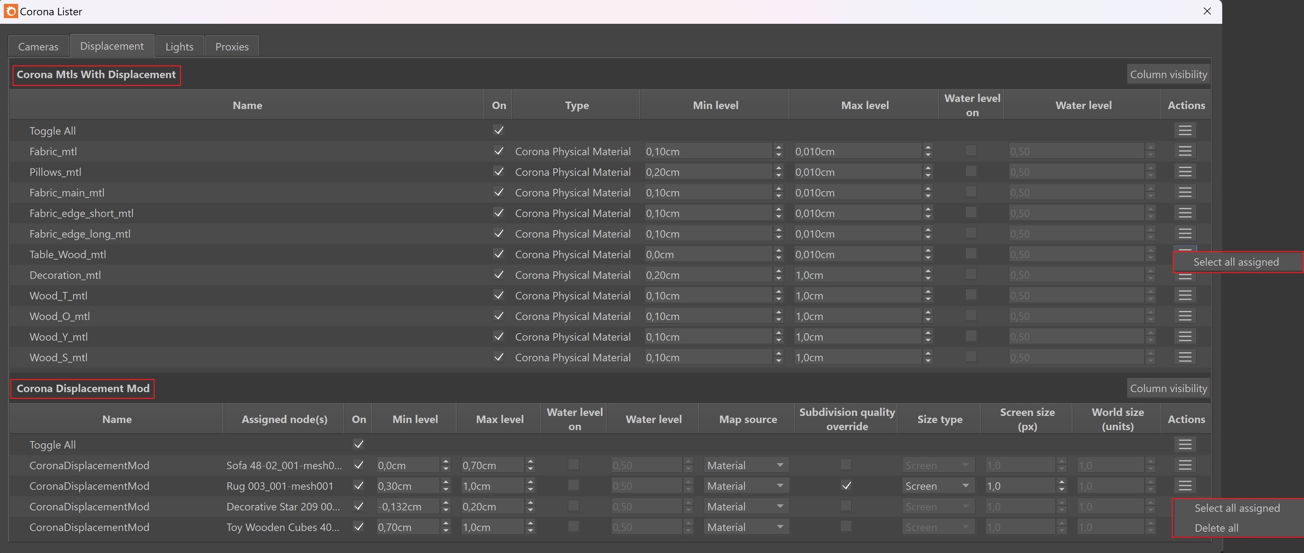Toggle All On checkbox in Displacement Mod
Viewport: 1304px width, 553px height.
[x=358, y=444]
